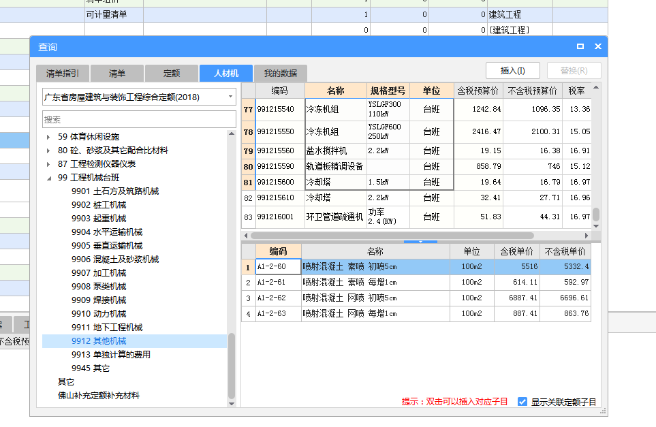Screen dimensions: 656x427
Task: Expand the 87 工程检测仪器仪表 node
Action: 48,164
